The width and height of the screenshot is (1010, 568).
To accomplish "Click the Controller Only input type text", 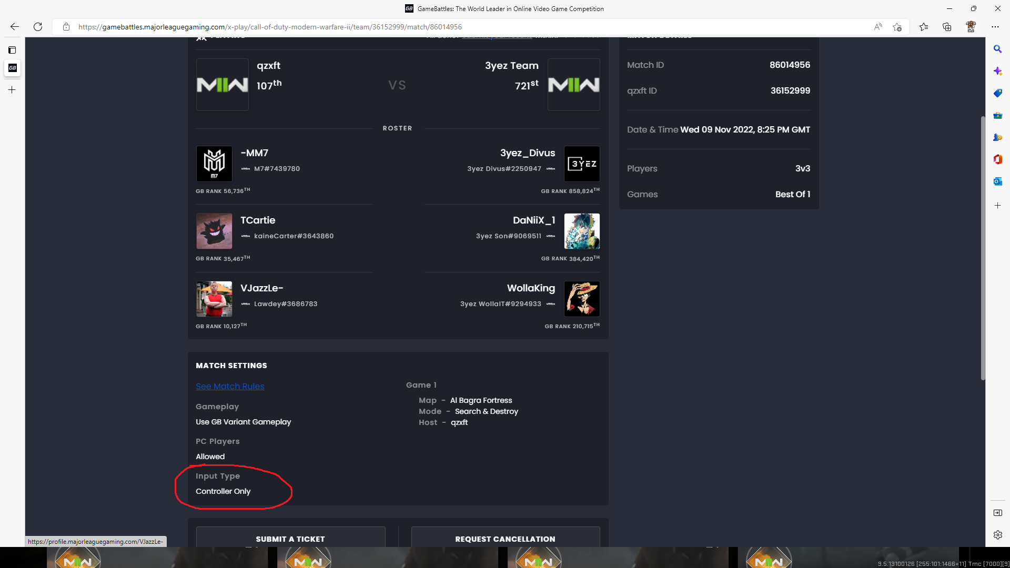I will (x=223, y=491).
